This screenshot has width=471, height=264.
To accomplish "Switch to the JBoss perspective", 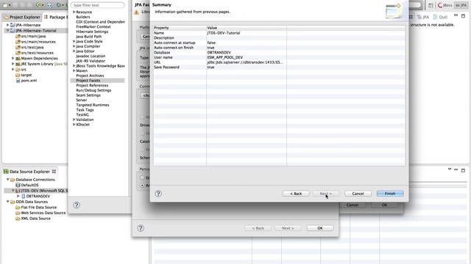I will tap(445, 5).
